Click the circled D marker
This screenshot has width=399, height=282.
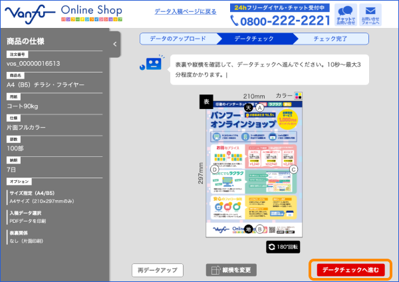click(x=215, y=170)
